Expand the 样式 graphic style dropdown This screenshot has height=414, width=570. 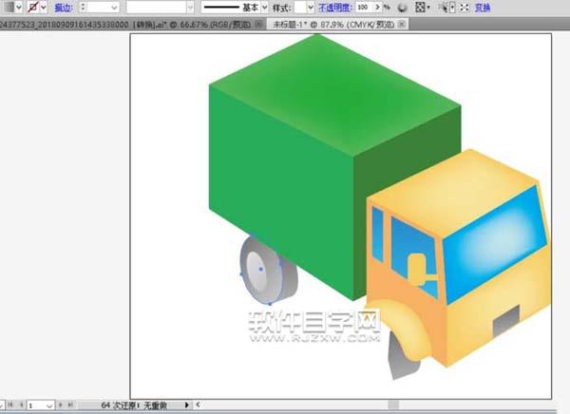[x=311, y=8]
